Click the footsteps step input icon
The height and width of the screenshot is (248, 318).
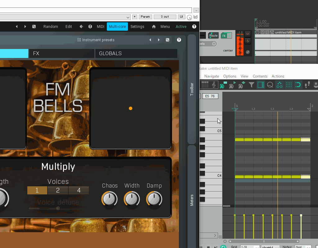tap(307, 85)
